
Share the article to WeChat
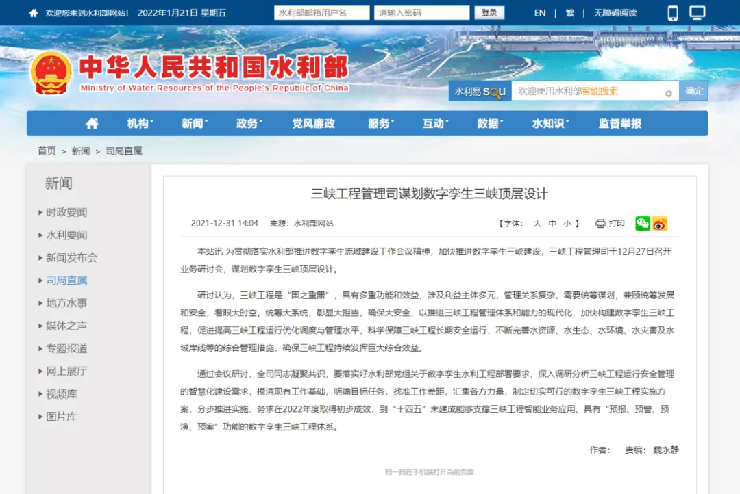pos(642,223)
